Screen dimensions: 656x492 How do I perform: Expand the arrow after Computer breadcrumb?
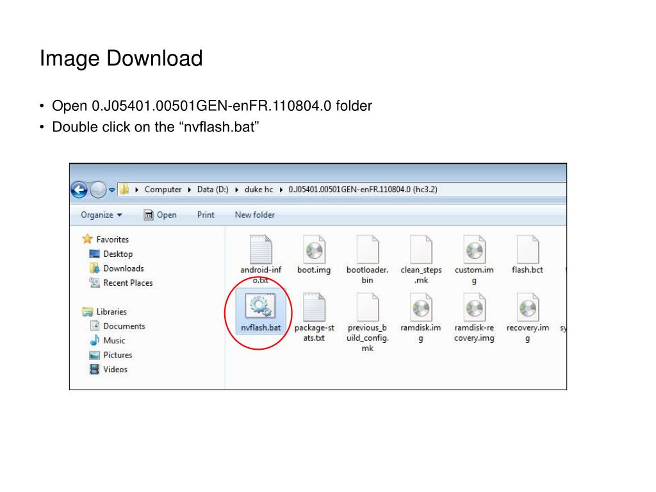[190, 190]
